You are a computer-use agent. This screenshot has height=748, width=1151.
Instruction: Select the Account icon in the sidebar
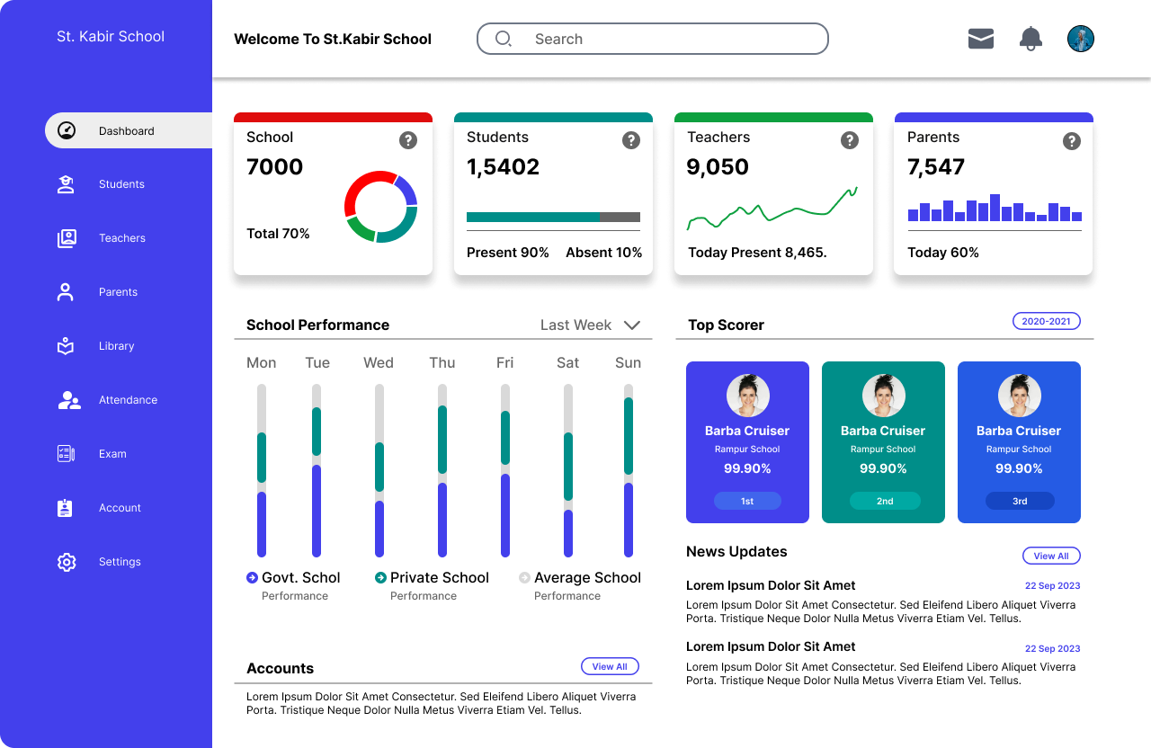click(x=65, y=508)
